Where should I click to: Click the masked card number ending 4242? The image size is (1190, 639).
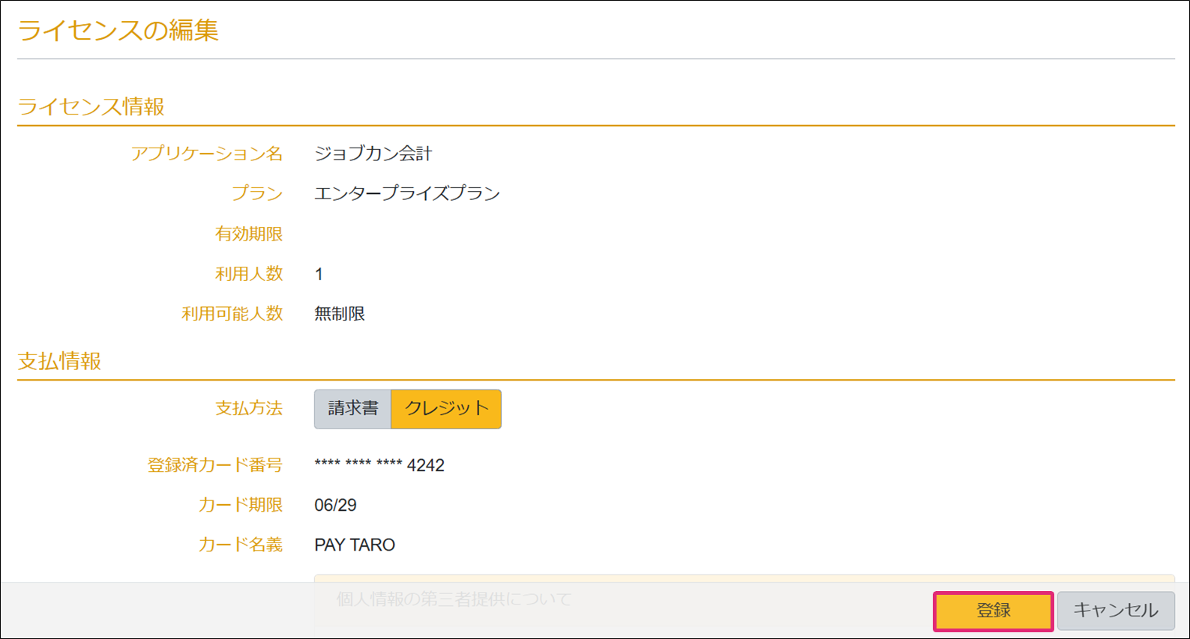379,466
